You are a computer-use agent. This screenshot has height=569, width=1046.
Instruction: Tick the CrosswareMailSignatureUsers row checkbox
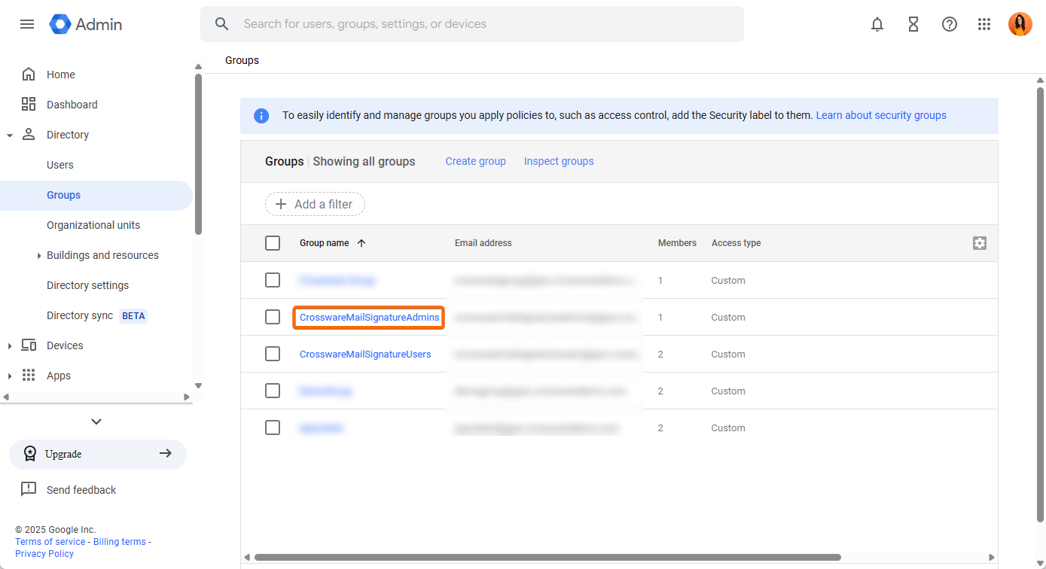tap(273, 354)
